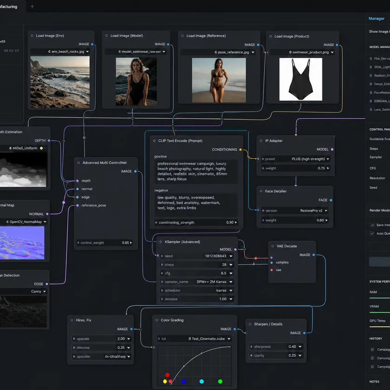Click the file icon beside FaceRestore model
The width and height of the screenshot is (390, 390).
(371, 92)
